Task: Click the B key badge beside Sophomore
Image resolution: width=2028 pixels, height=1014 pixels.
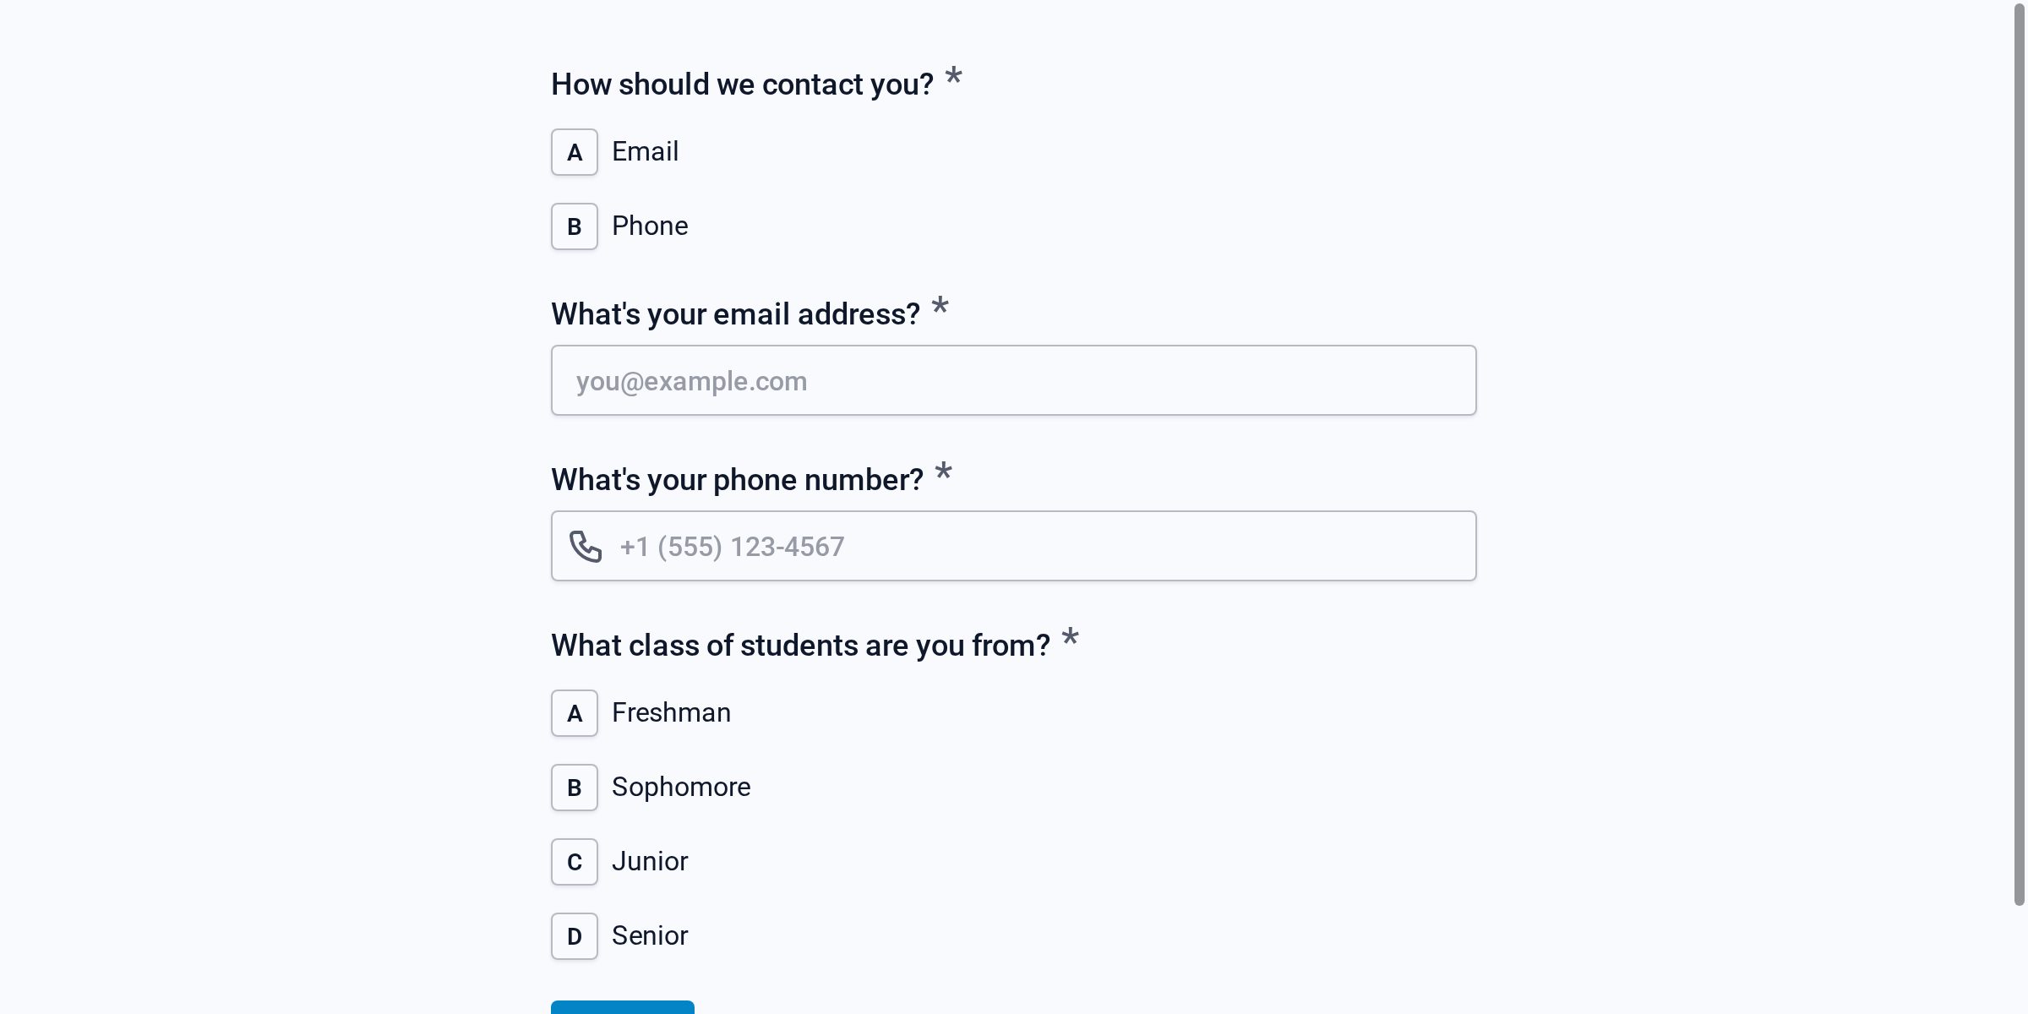Action: click(x=575, y=788)
